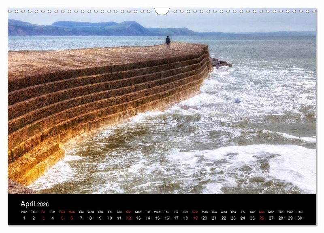Select day 21 Tuesday

(x=214, y=218)
